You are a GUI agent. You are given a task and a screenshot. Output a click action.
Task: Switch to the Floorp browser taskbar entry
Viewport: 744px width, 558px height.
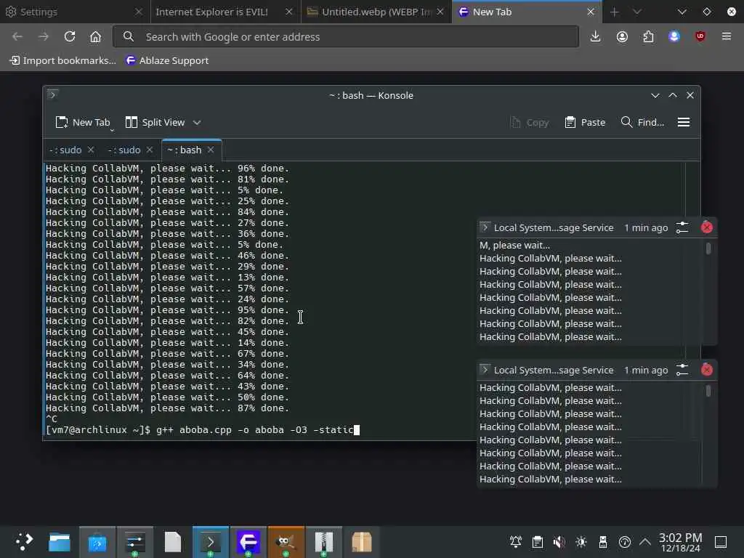click(x=248, y=542)
